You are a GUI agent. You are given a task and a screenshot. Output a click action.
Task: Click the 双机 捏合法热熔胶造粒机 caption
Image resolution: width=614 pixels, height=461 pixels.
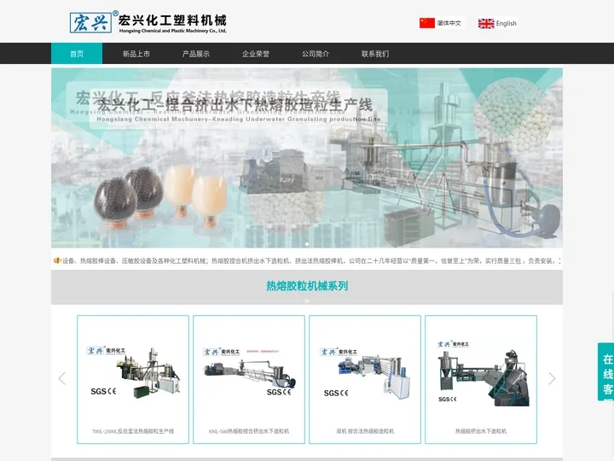click(365, 431)
